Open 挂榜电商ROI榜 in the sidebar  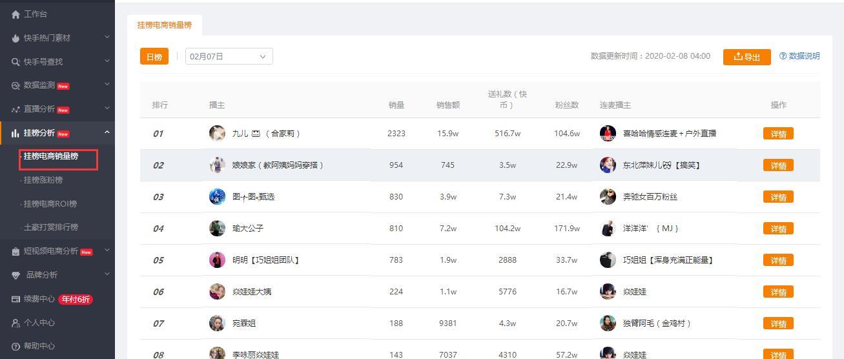50,204
